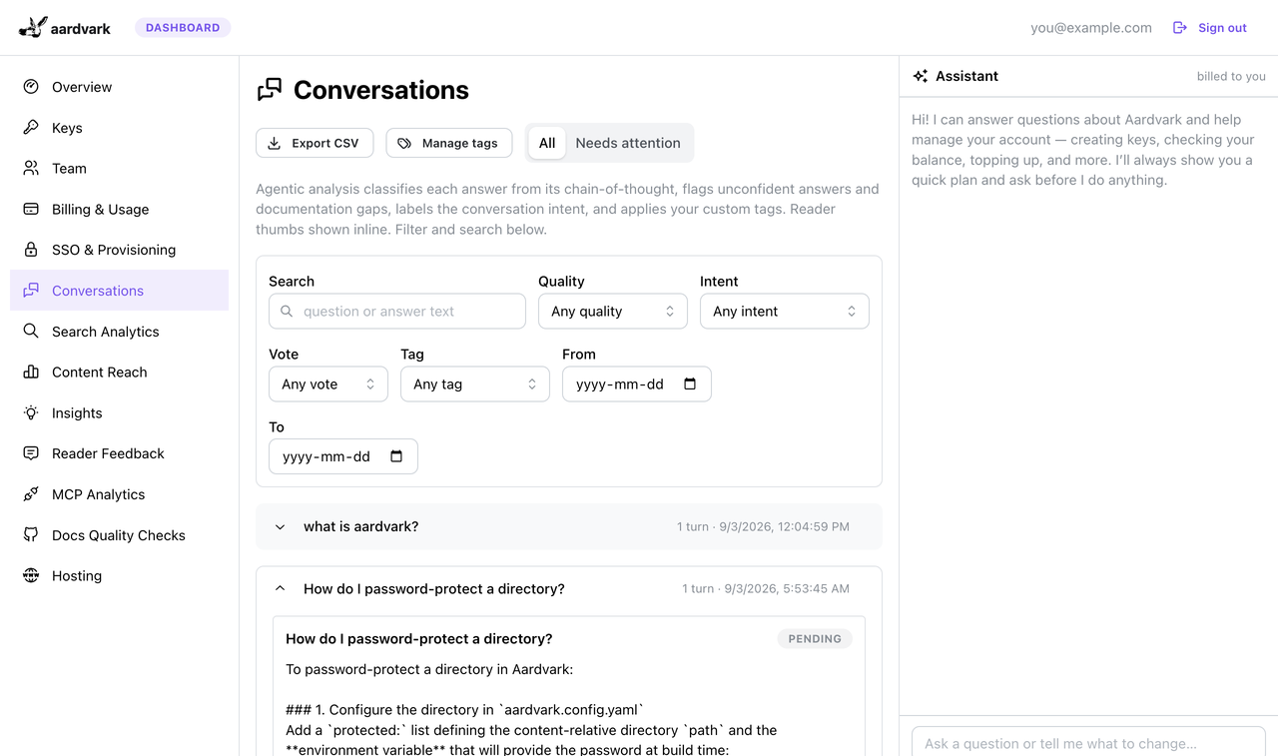
Task: Open Keys page in sidebar
Action: 119,128
